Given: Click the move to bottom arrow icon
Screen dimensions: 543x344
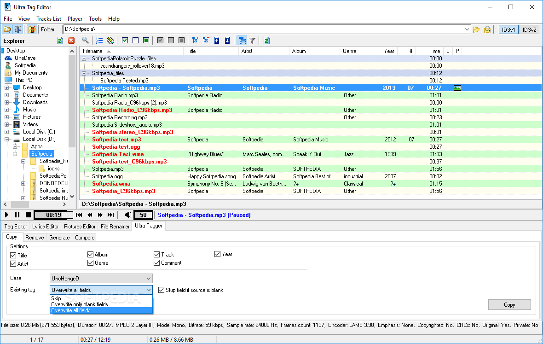Looking at the screenshot, I should [x=227, y=41].
